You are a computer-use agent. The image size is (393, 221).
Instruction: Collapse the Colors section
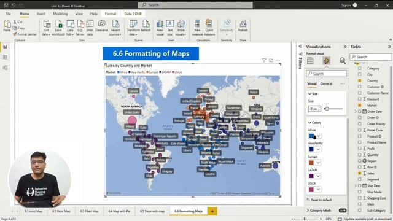[309, 123]
